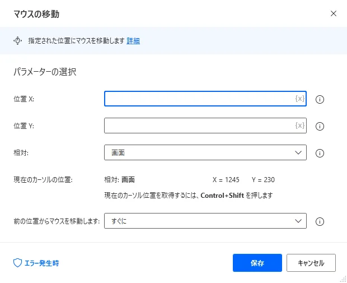The image size is (347, 283).
Task: Click the パラメーターの選択 section heading
Action: (x=45, y=72)
